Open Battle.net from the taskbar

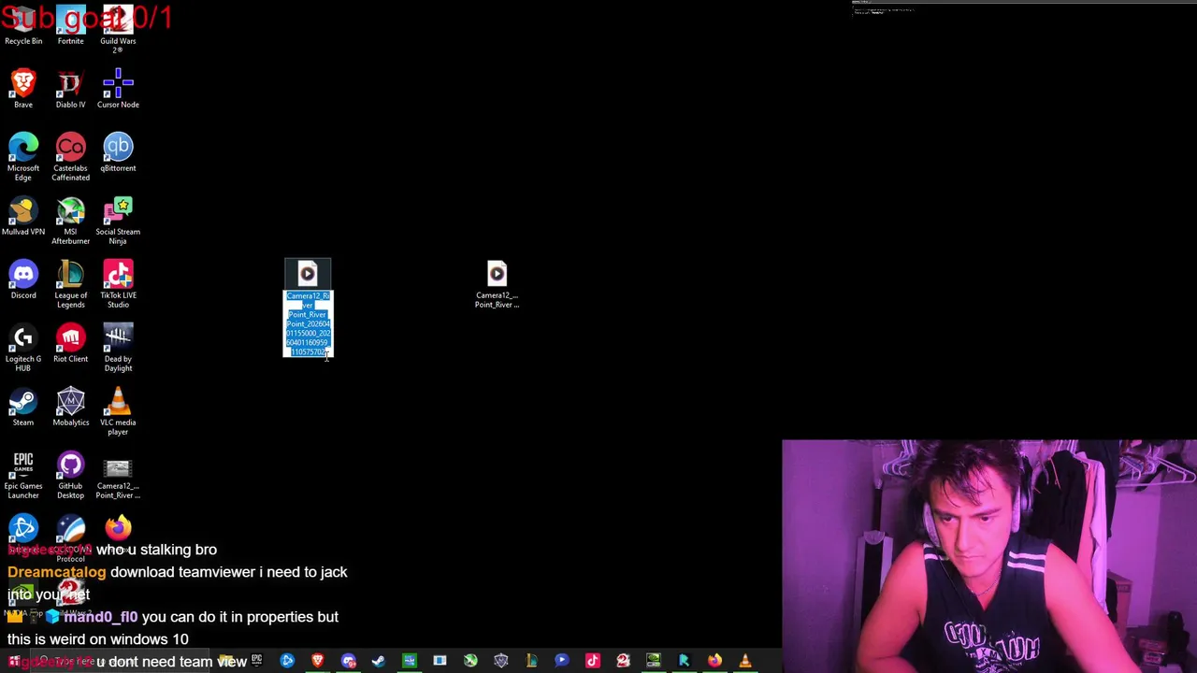287,661
